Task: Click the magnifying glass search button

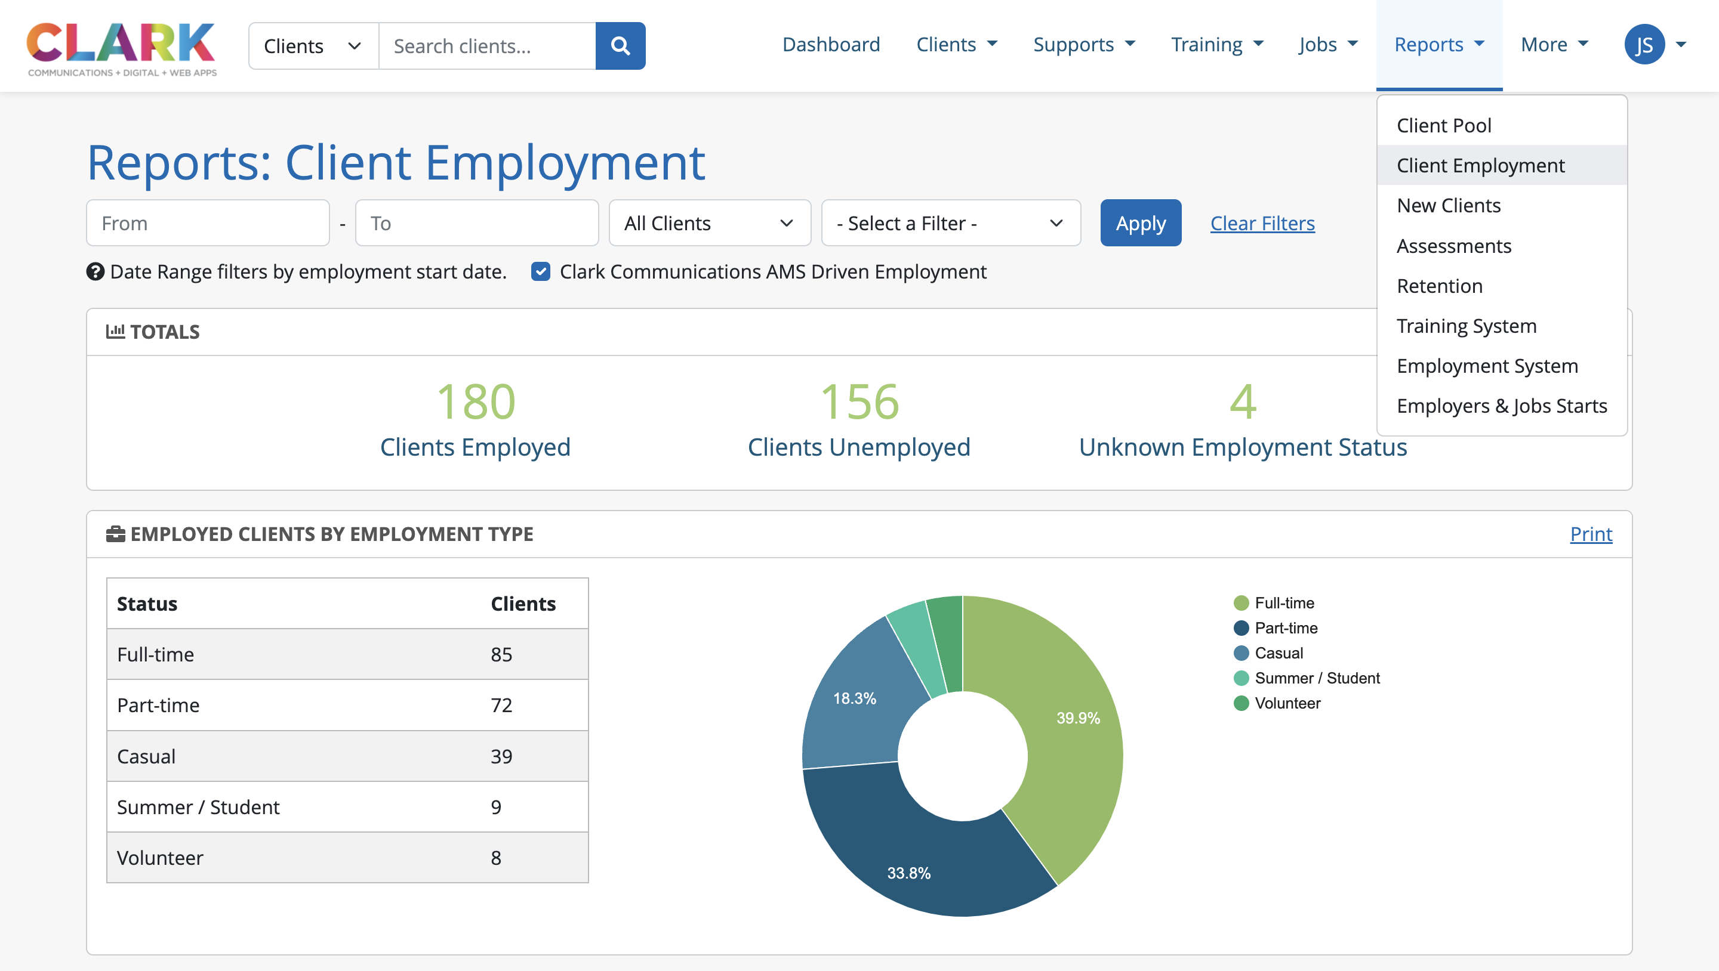Action: (x=620, y=46)
